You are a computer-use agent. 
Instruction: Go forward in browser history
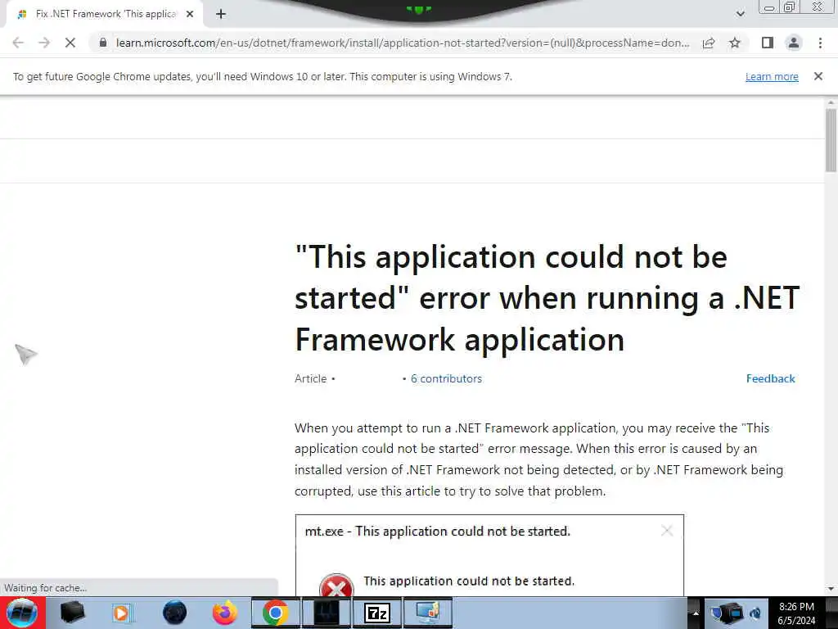44,43
